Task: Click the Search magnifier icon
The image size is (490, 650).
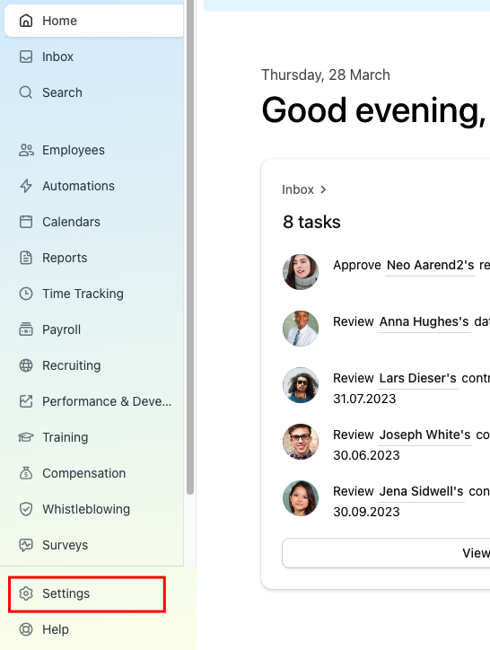Action: [x=26, y=92]
